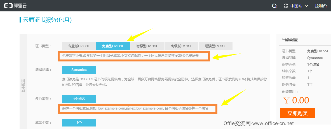Image resolution: width=331 pixels, height=129 pixels.
Task: Click the 证书类型 label in the form
Action: tap(43, 46)
